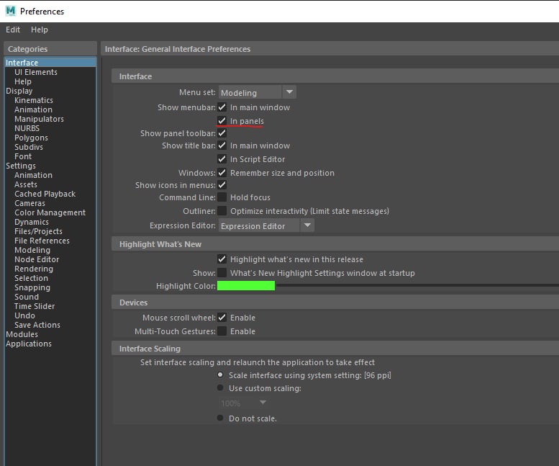Open Font preferences
This screenshot has height=466, width=559.
click(x=23, y=156)
